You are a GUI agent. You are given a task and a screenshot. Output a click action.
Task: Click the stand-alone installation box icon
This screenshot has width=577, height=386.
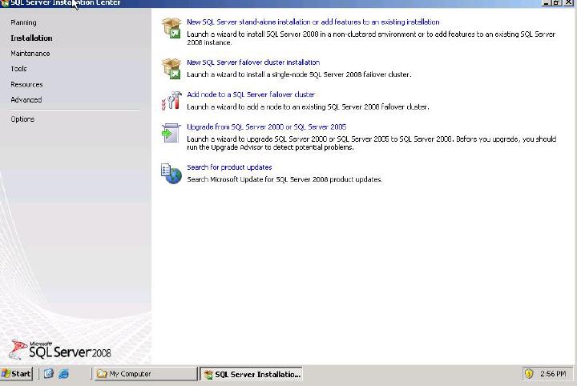pos(171,28)
